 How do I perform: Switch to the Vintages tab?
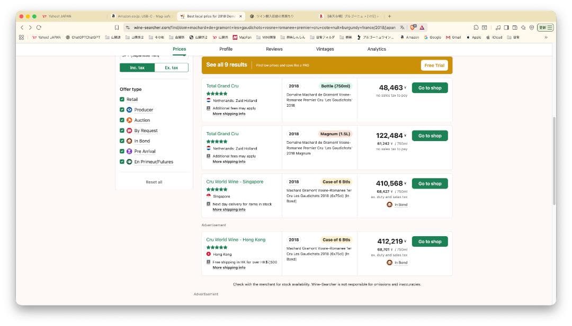[x=325, y=49]
